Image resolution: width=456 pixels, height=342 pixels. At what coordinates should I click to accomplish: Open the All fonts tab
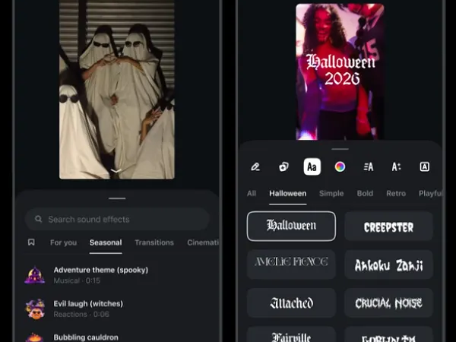tap(252, 193)
